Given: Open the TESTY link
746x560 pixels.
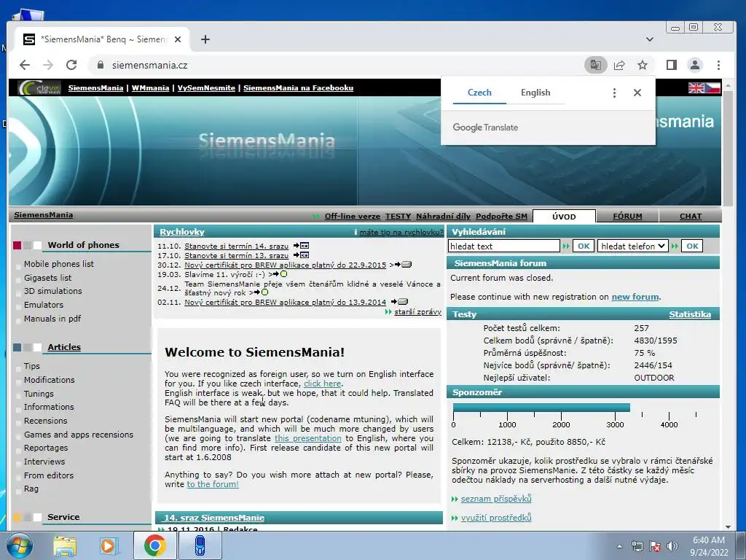Looking at the screenshot, I should tap(398, 216).
